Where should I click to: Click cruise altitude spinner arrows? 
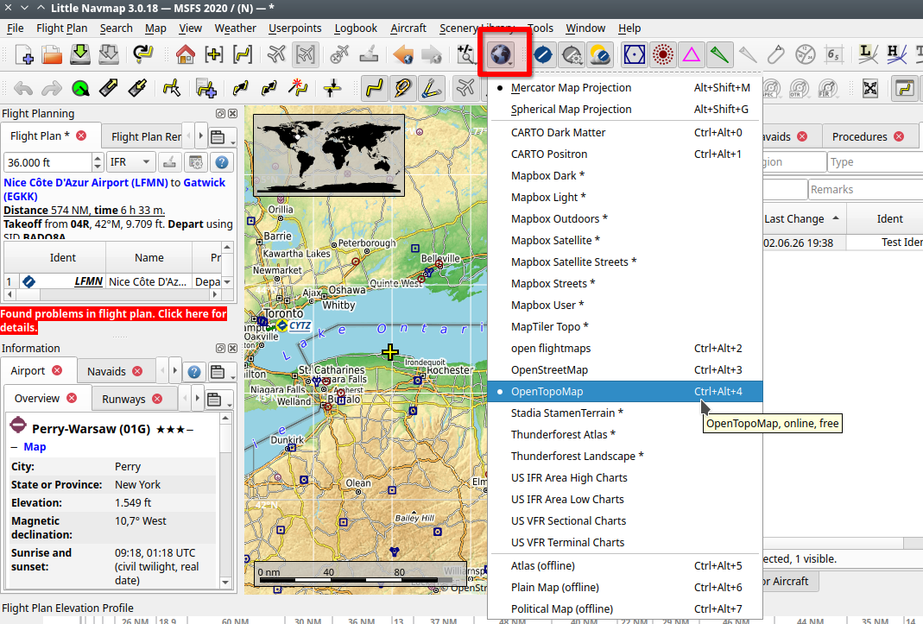point(98,162)
